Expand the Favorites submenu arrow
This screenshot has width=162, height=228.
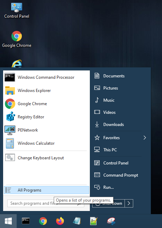[145, 137]
